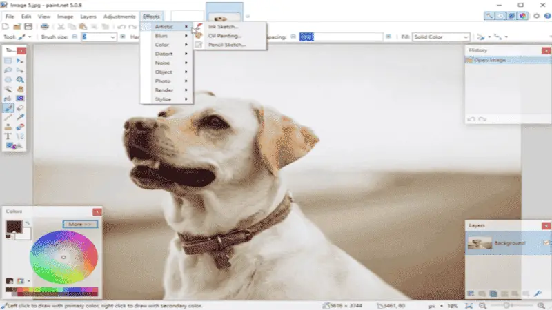The image size is (552, 310).
Task: Close the Layers panel
Action: [x=546, y=226]
